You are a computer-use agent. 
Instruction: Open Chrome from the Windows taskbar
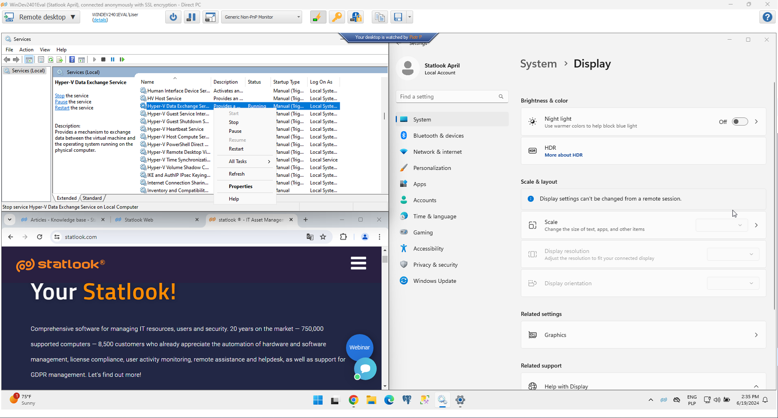point(353,400)
